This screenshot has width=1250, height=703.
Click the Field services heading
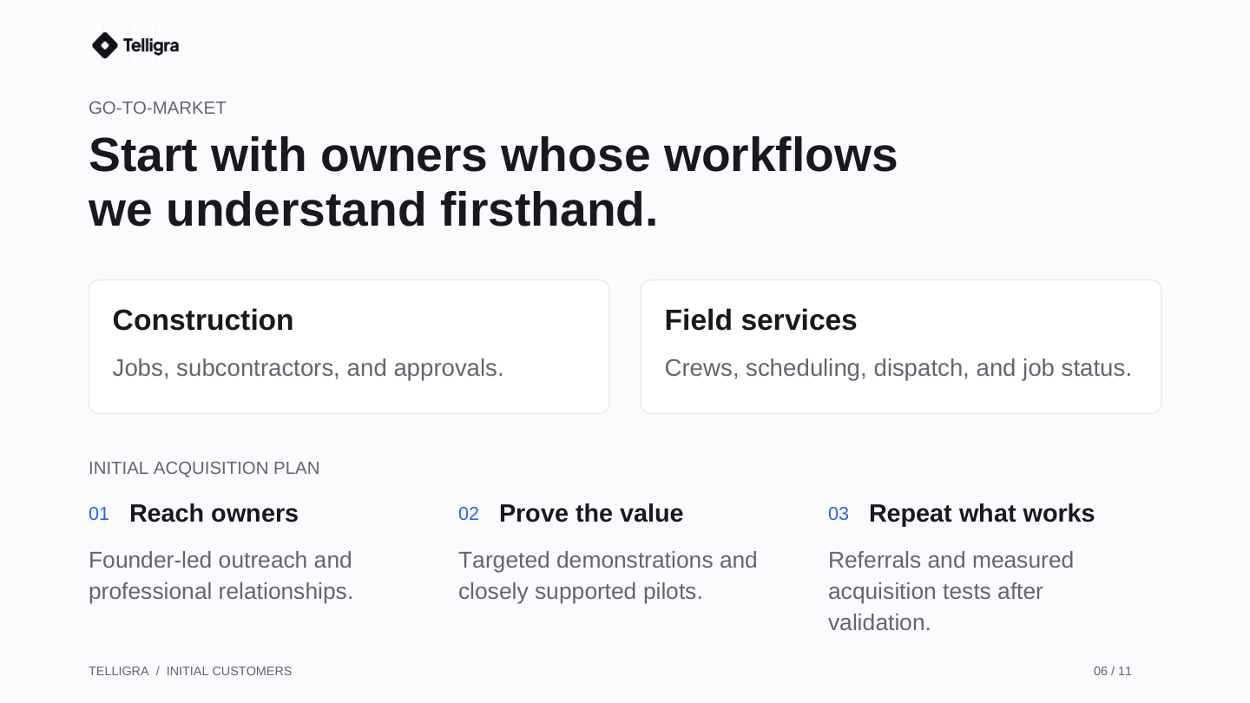coord(760,320)
